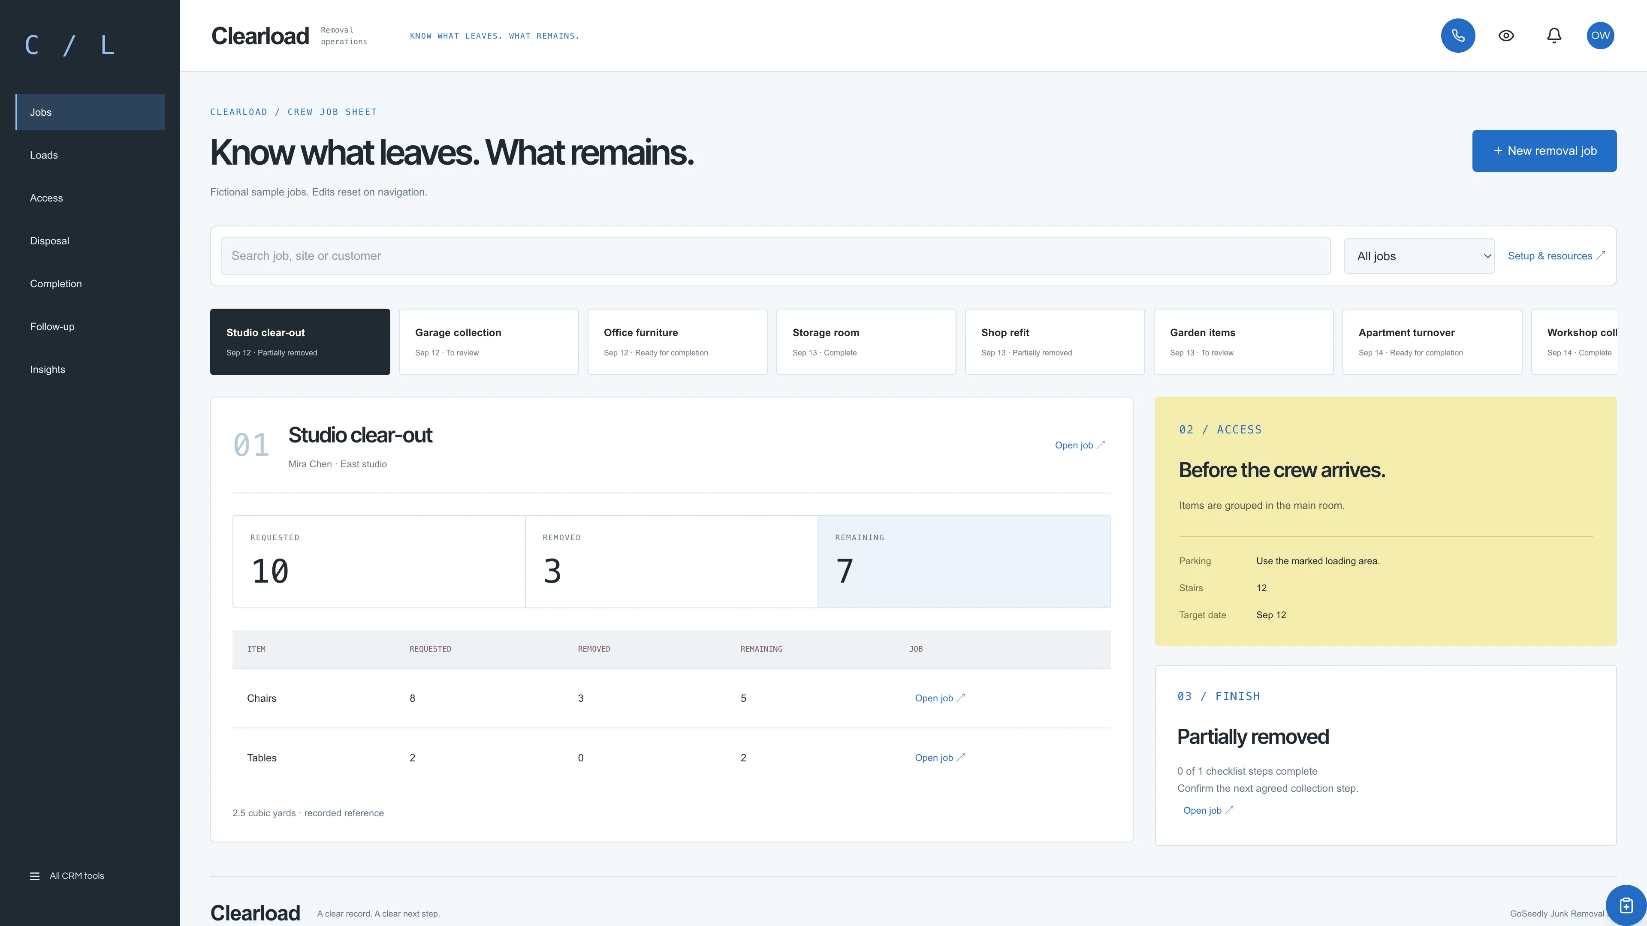
Task: Click the Clearload header logo
Action: 259,36
